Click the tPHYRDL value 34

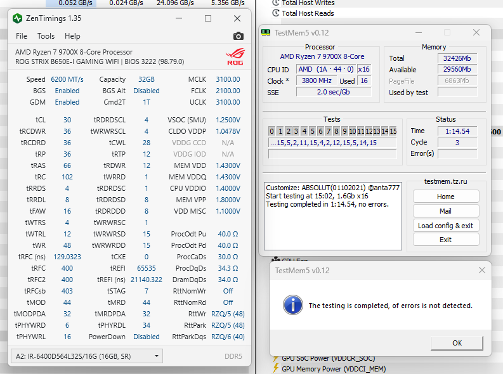click(x=147, y=325)
